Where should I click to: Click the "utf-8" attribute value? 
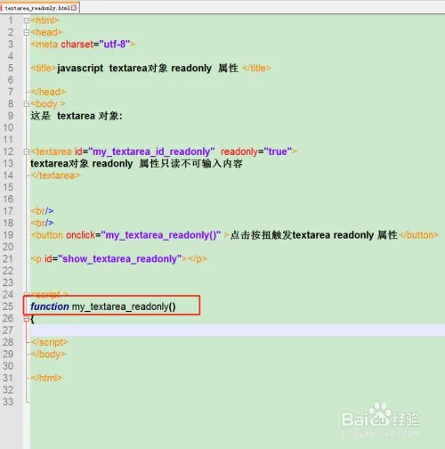pyautogui.click(x=115, y=45)
